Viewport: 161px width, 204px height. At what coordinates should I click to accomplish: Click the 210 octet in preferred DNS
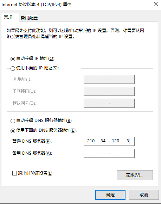pyautogui.click(x=91, y=141)
